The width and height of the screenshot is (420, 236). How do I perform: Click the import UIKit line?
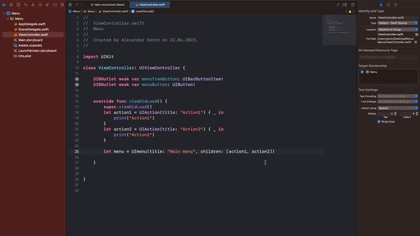point(98,57)
